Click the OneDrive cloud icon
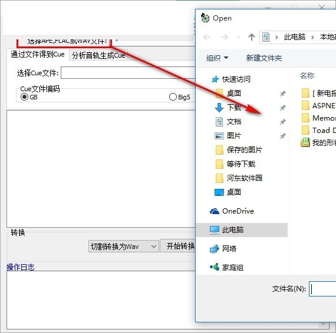The height and width of the screenshot is (333, 336). (x=215, y=211)
